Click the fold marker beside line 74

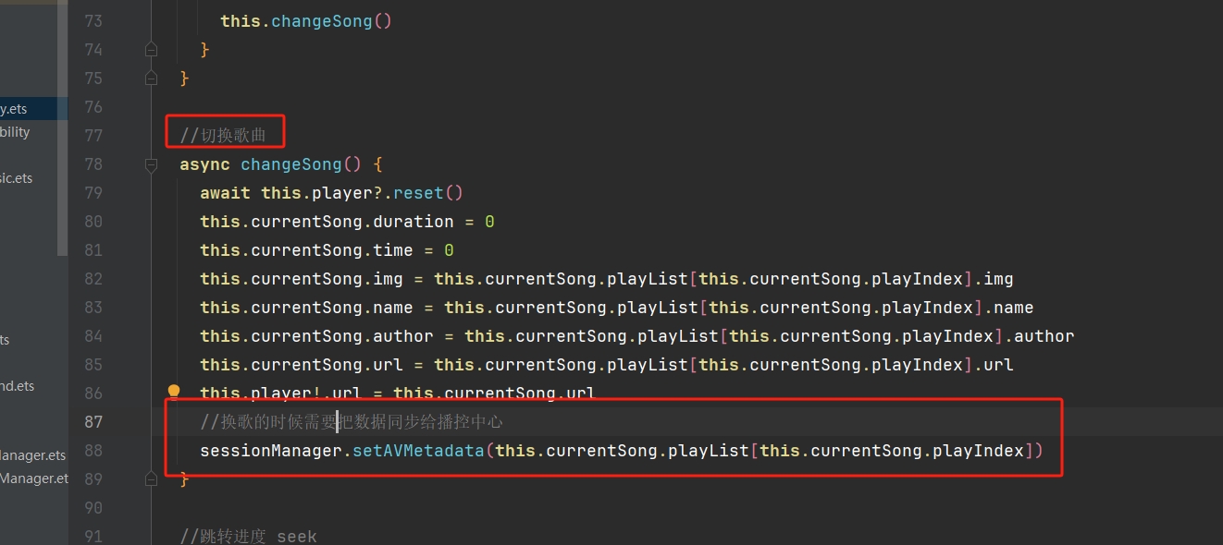point(151,49)
